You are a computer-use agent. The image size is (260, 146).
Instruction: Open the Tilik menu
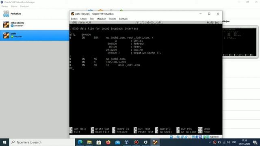coord(91,19)
